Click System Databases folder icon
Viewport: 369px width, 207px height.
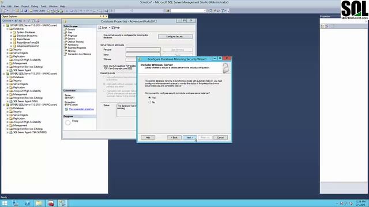(14, 32)
